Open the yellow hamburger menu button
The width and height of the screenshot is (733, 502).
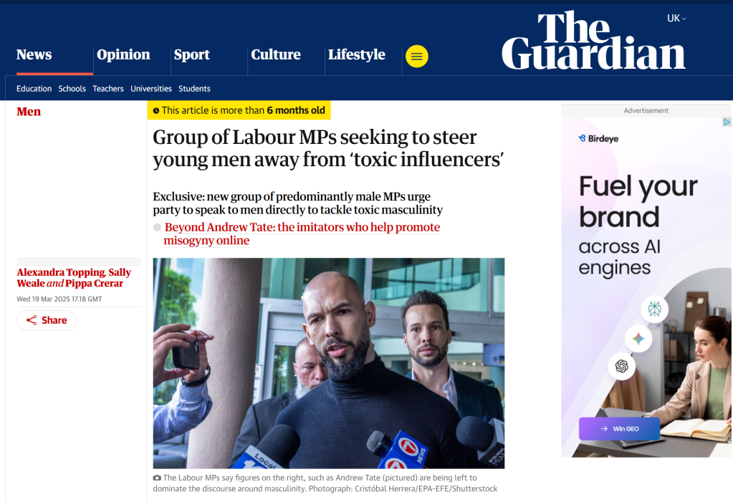tap(416, 56)
